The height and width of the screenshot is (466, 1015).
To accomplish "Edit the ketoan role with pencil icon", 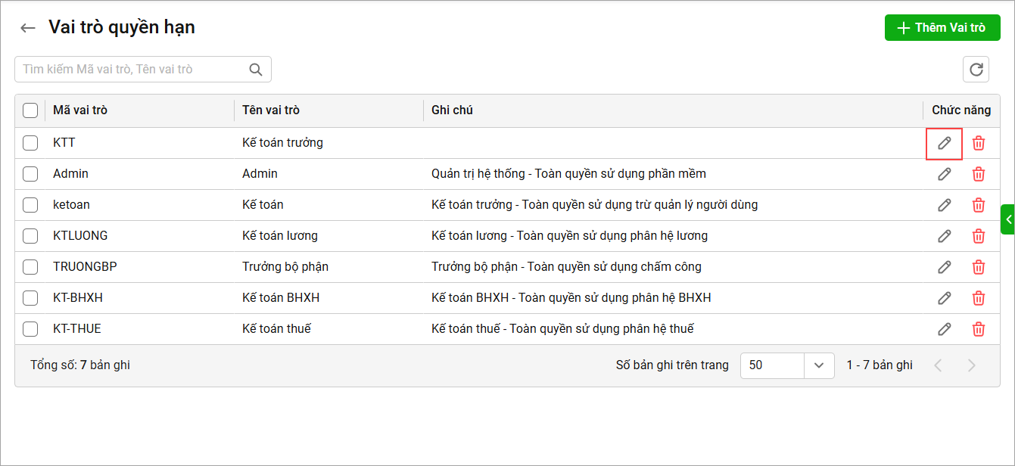I will coord(945,205).
